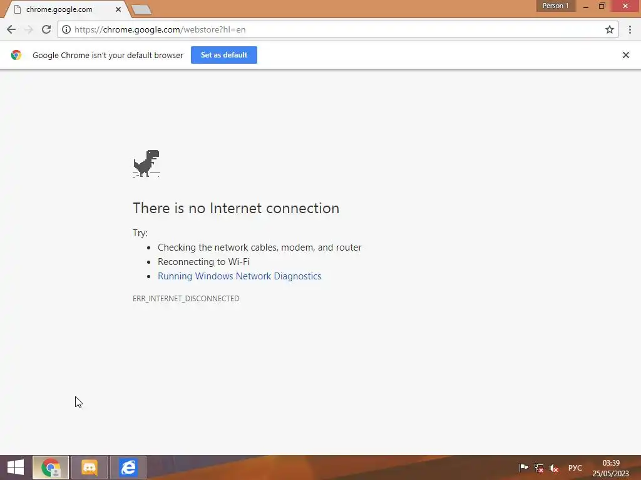Reload the page with the refresh icon
641x480 pixels.
pos(46,29)
